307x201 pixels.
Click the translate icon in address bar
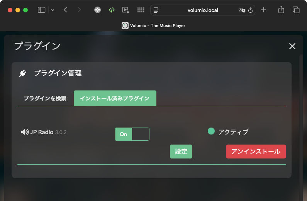pyautogui.click(x=242, y=10)
